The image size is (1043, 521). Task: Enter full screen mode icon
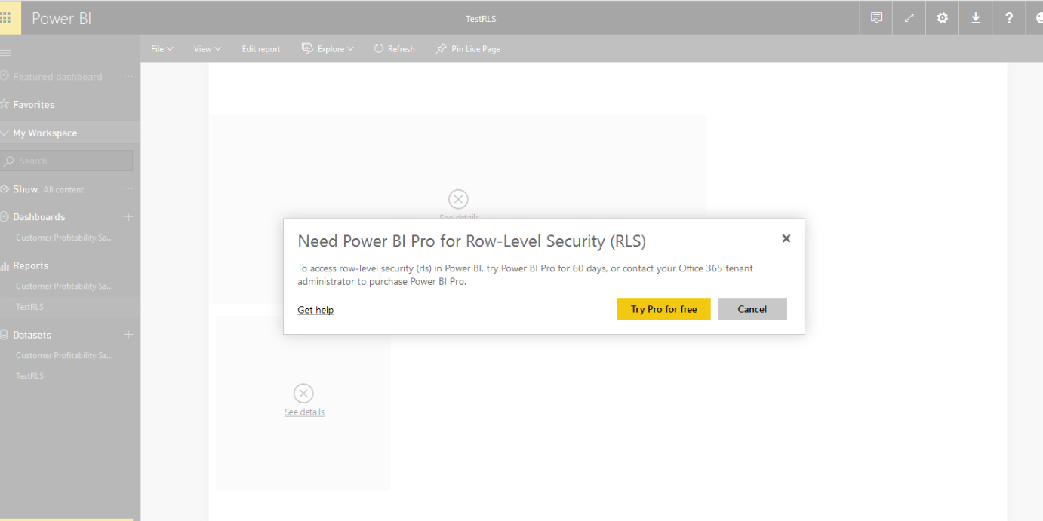(909, 18)
